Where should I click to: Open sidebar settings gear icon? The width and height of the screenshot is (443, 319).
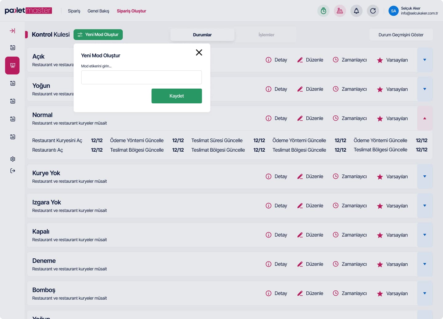(13, 159)
